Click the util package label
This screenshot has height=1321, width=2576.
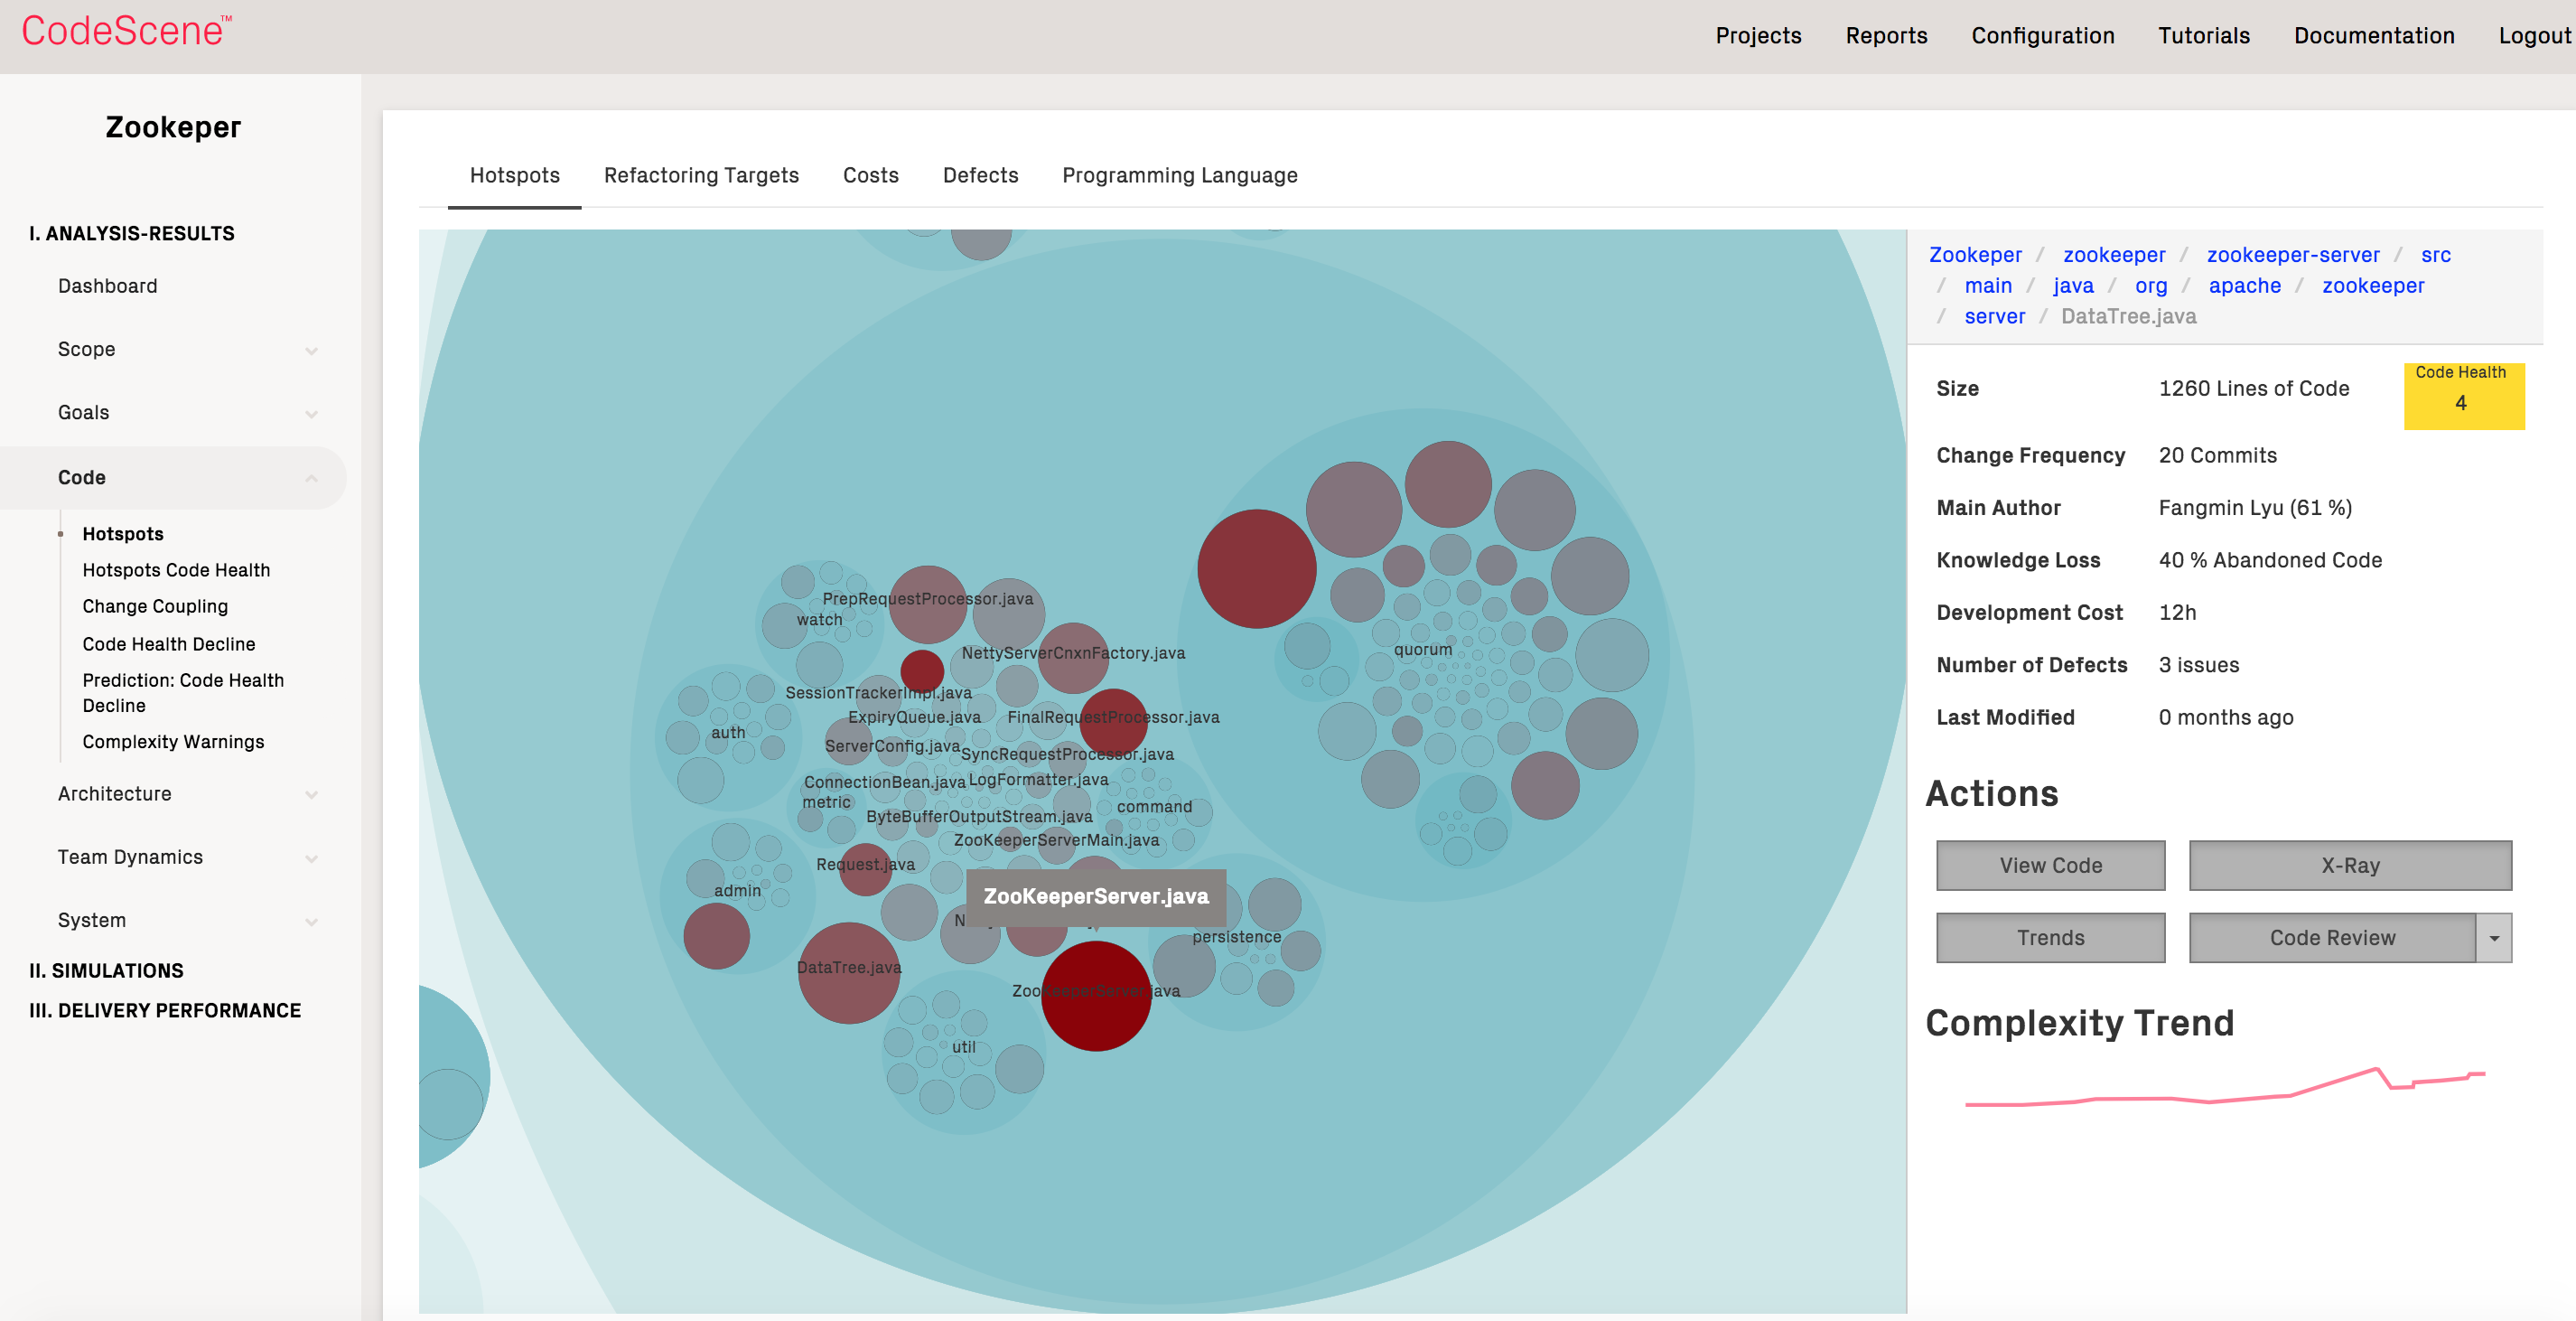point(963,1047)
